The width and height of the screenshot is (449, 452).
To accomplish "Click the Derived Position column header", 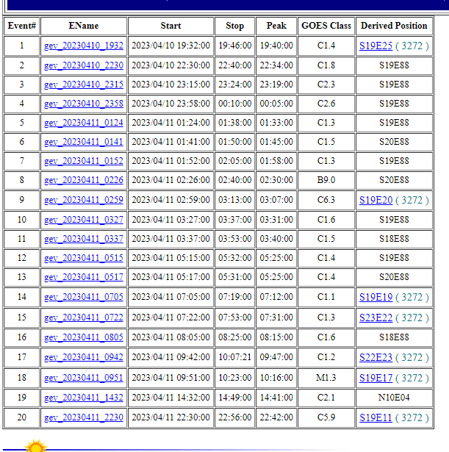I will 394,26.
